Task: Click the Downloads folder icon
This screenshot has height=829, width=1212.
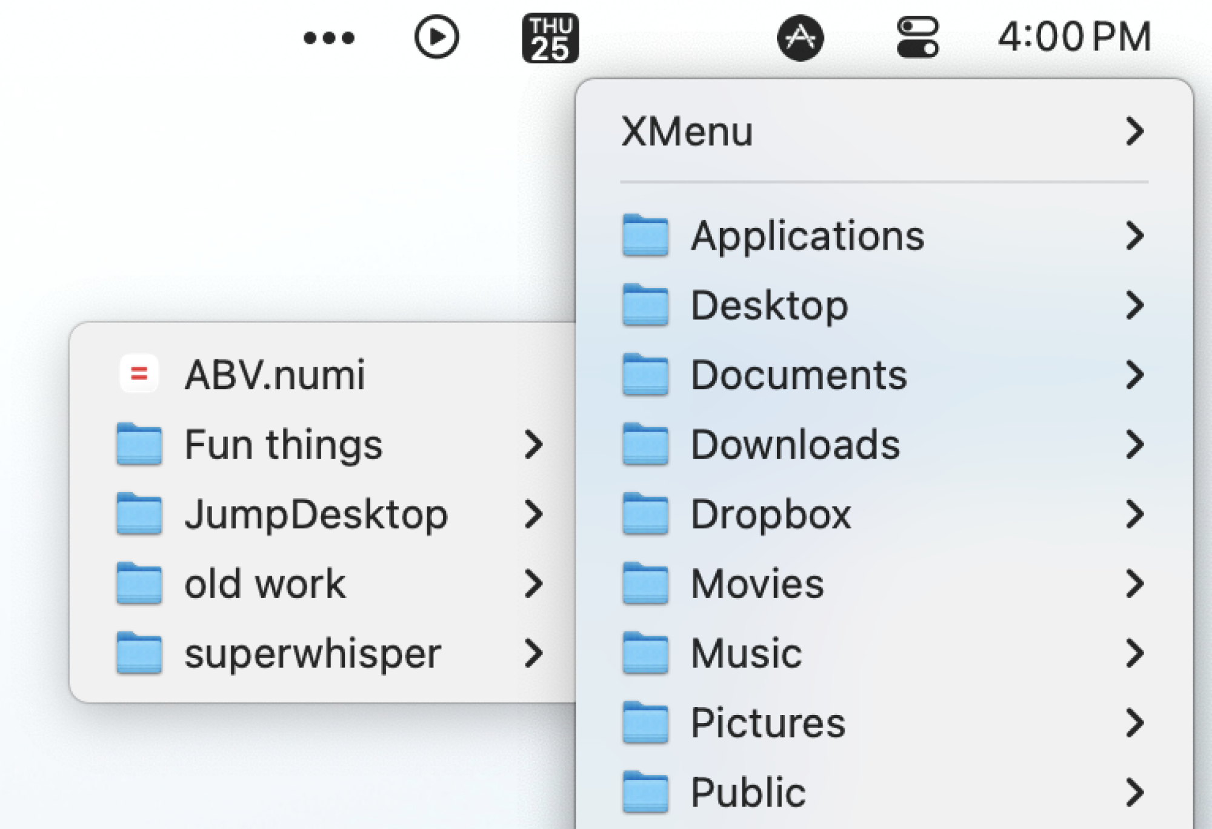Action: (645, 444)
